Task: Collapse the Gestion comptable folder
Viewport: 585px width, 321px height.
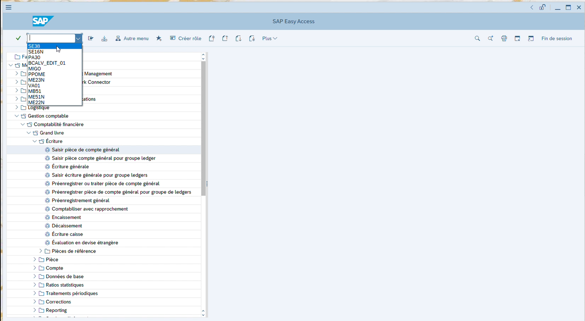Action: pos(16,116)
